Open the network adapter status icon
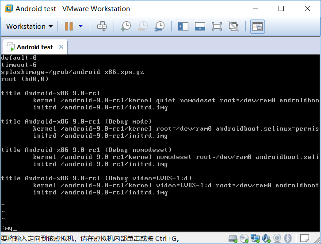Viewport: 321px width, 244px height. [x=255, y=238]
